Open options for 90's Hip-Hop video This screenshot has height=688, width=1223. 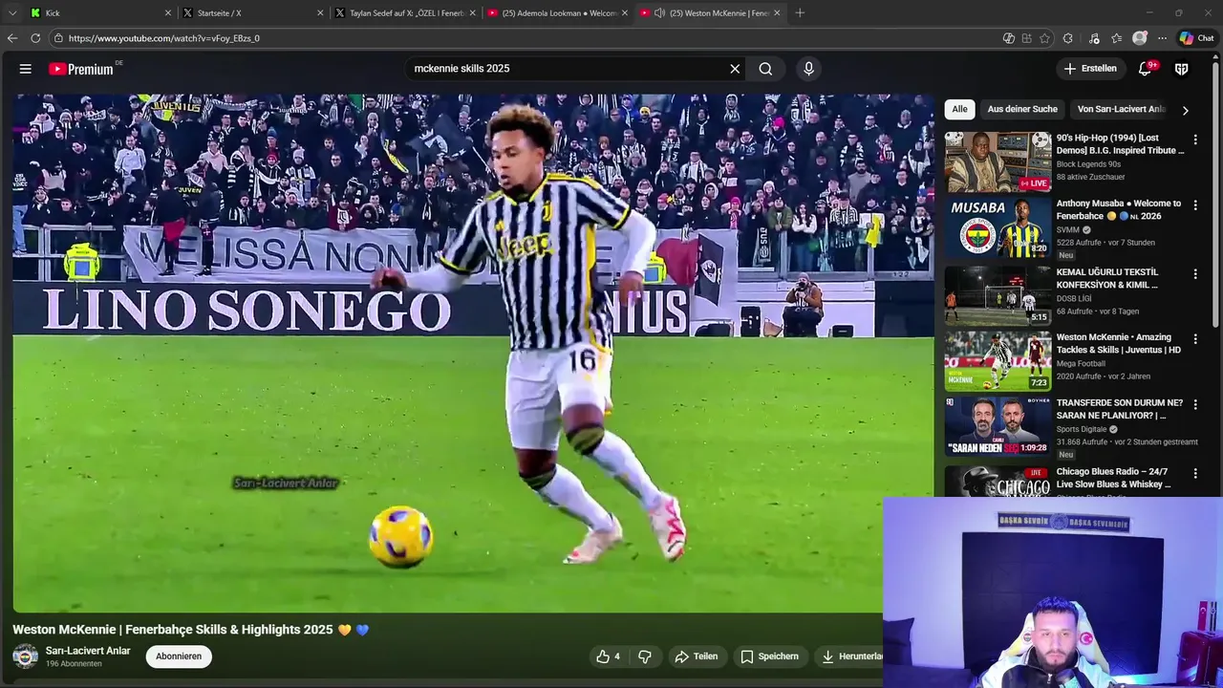coord(1194,140)
